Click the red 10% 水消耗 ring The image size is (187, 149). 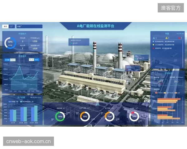coord(134,117)
